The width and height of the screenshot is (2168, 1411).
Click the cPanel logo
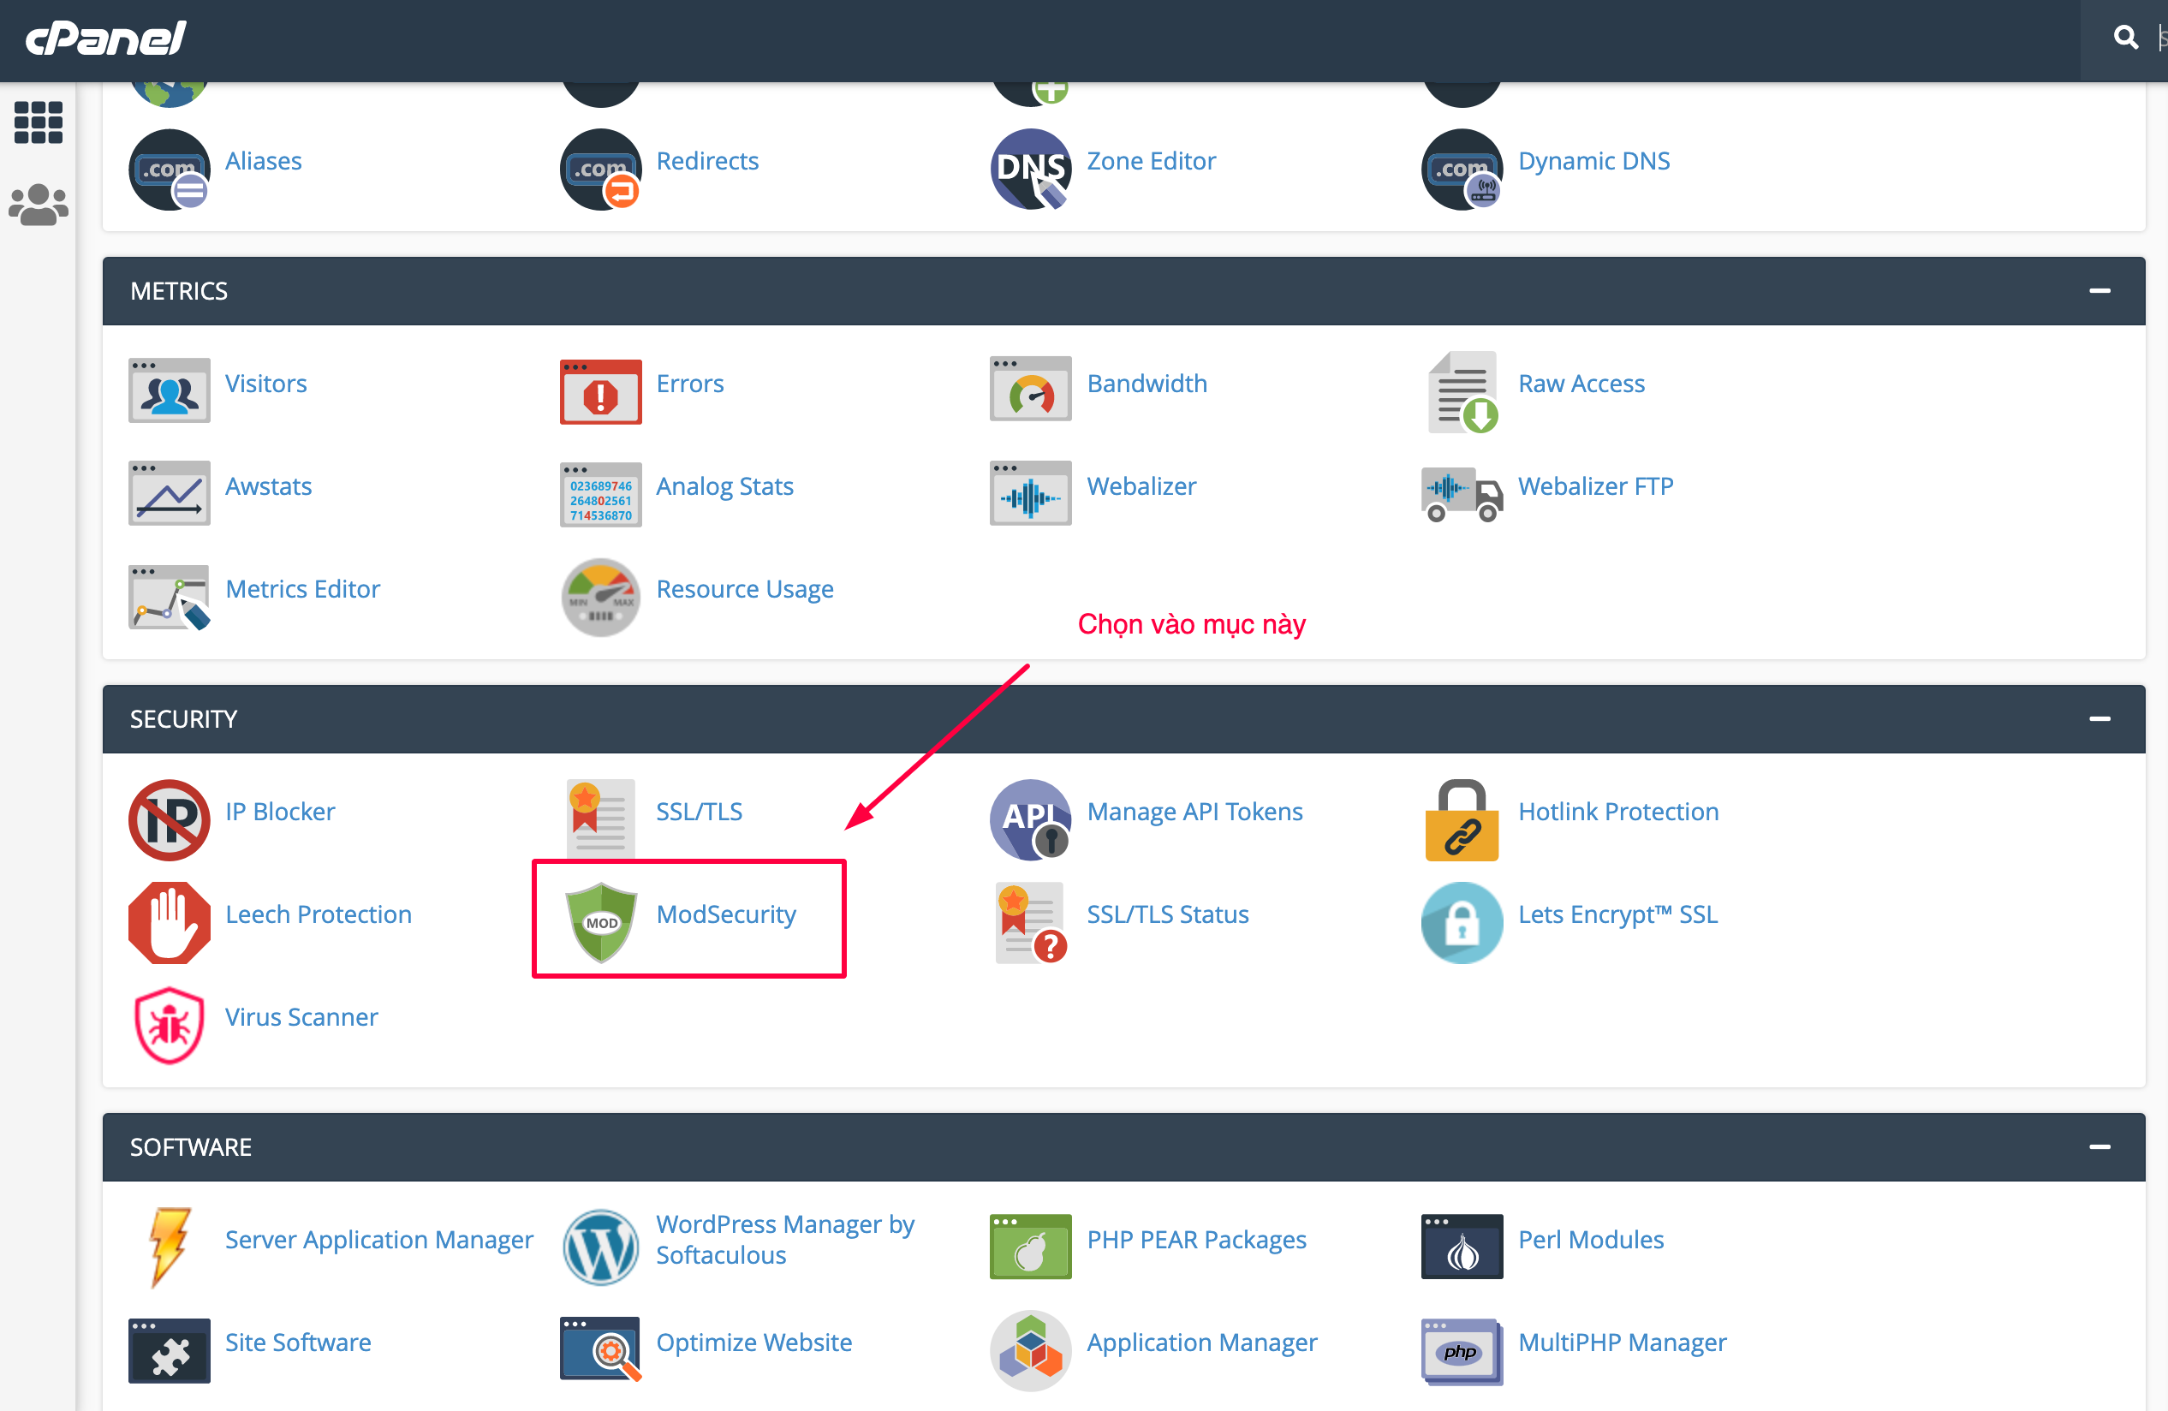tap(105, 39)
